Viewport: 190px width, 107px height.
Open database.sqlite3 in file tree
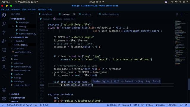[22, 70]
